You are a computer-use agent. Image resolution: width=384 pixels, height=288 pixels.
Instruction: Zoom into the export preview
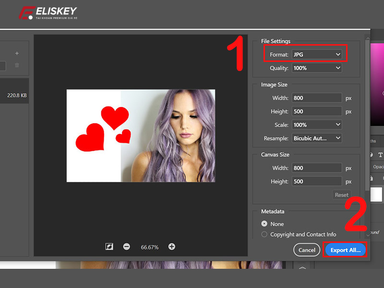(x=171, y=247)
